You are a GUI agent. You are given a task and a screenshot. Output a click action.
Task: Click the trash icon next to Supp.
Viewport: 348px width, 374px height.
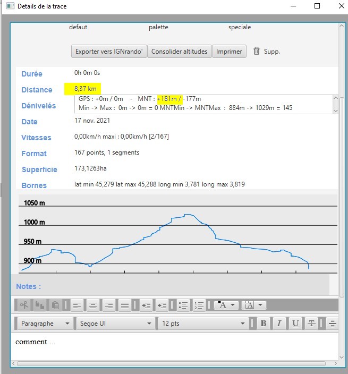(257, 52)
